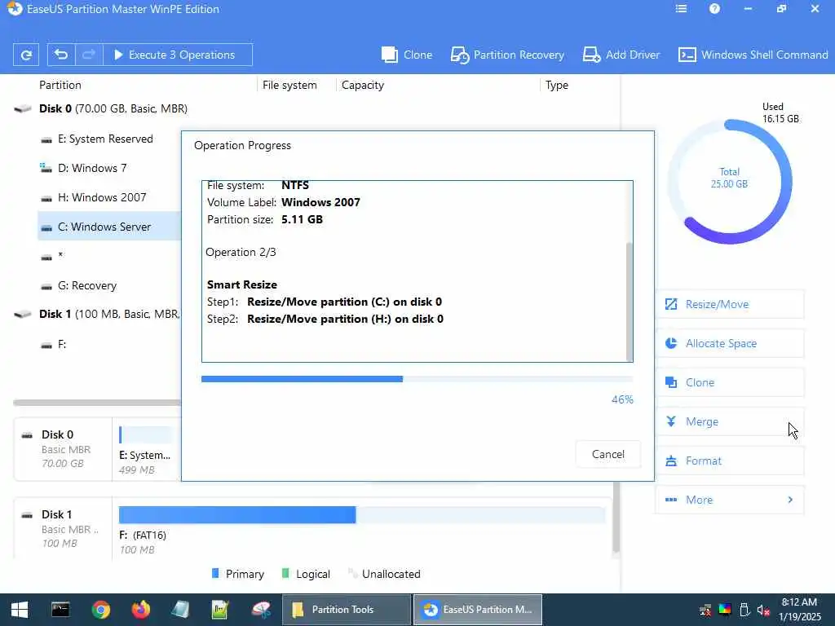This screenshot has width=835, height=626.
Task: Open the help question mark icon
Action: (x=714, y=9)
